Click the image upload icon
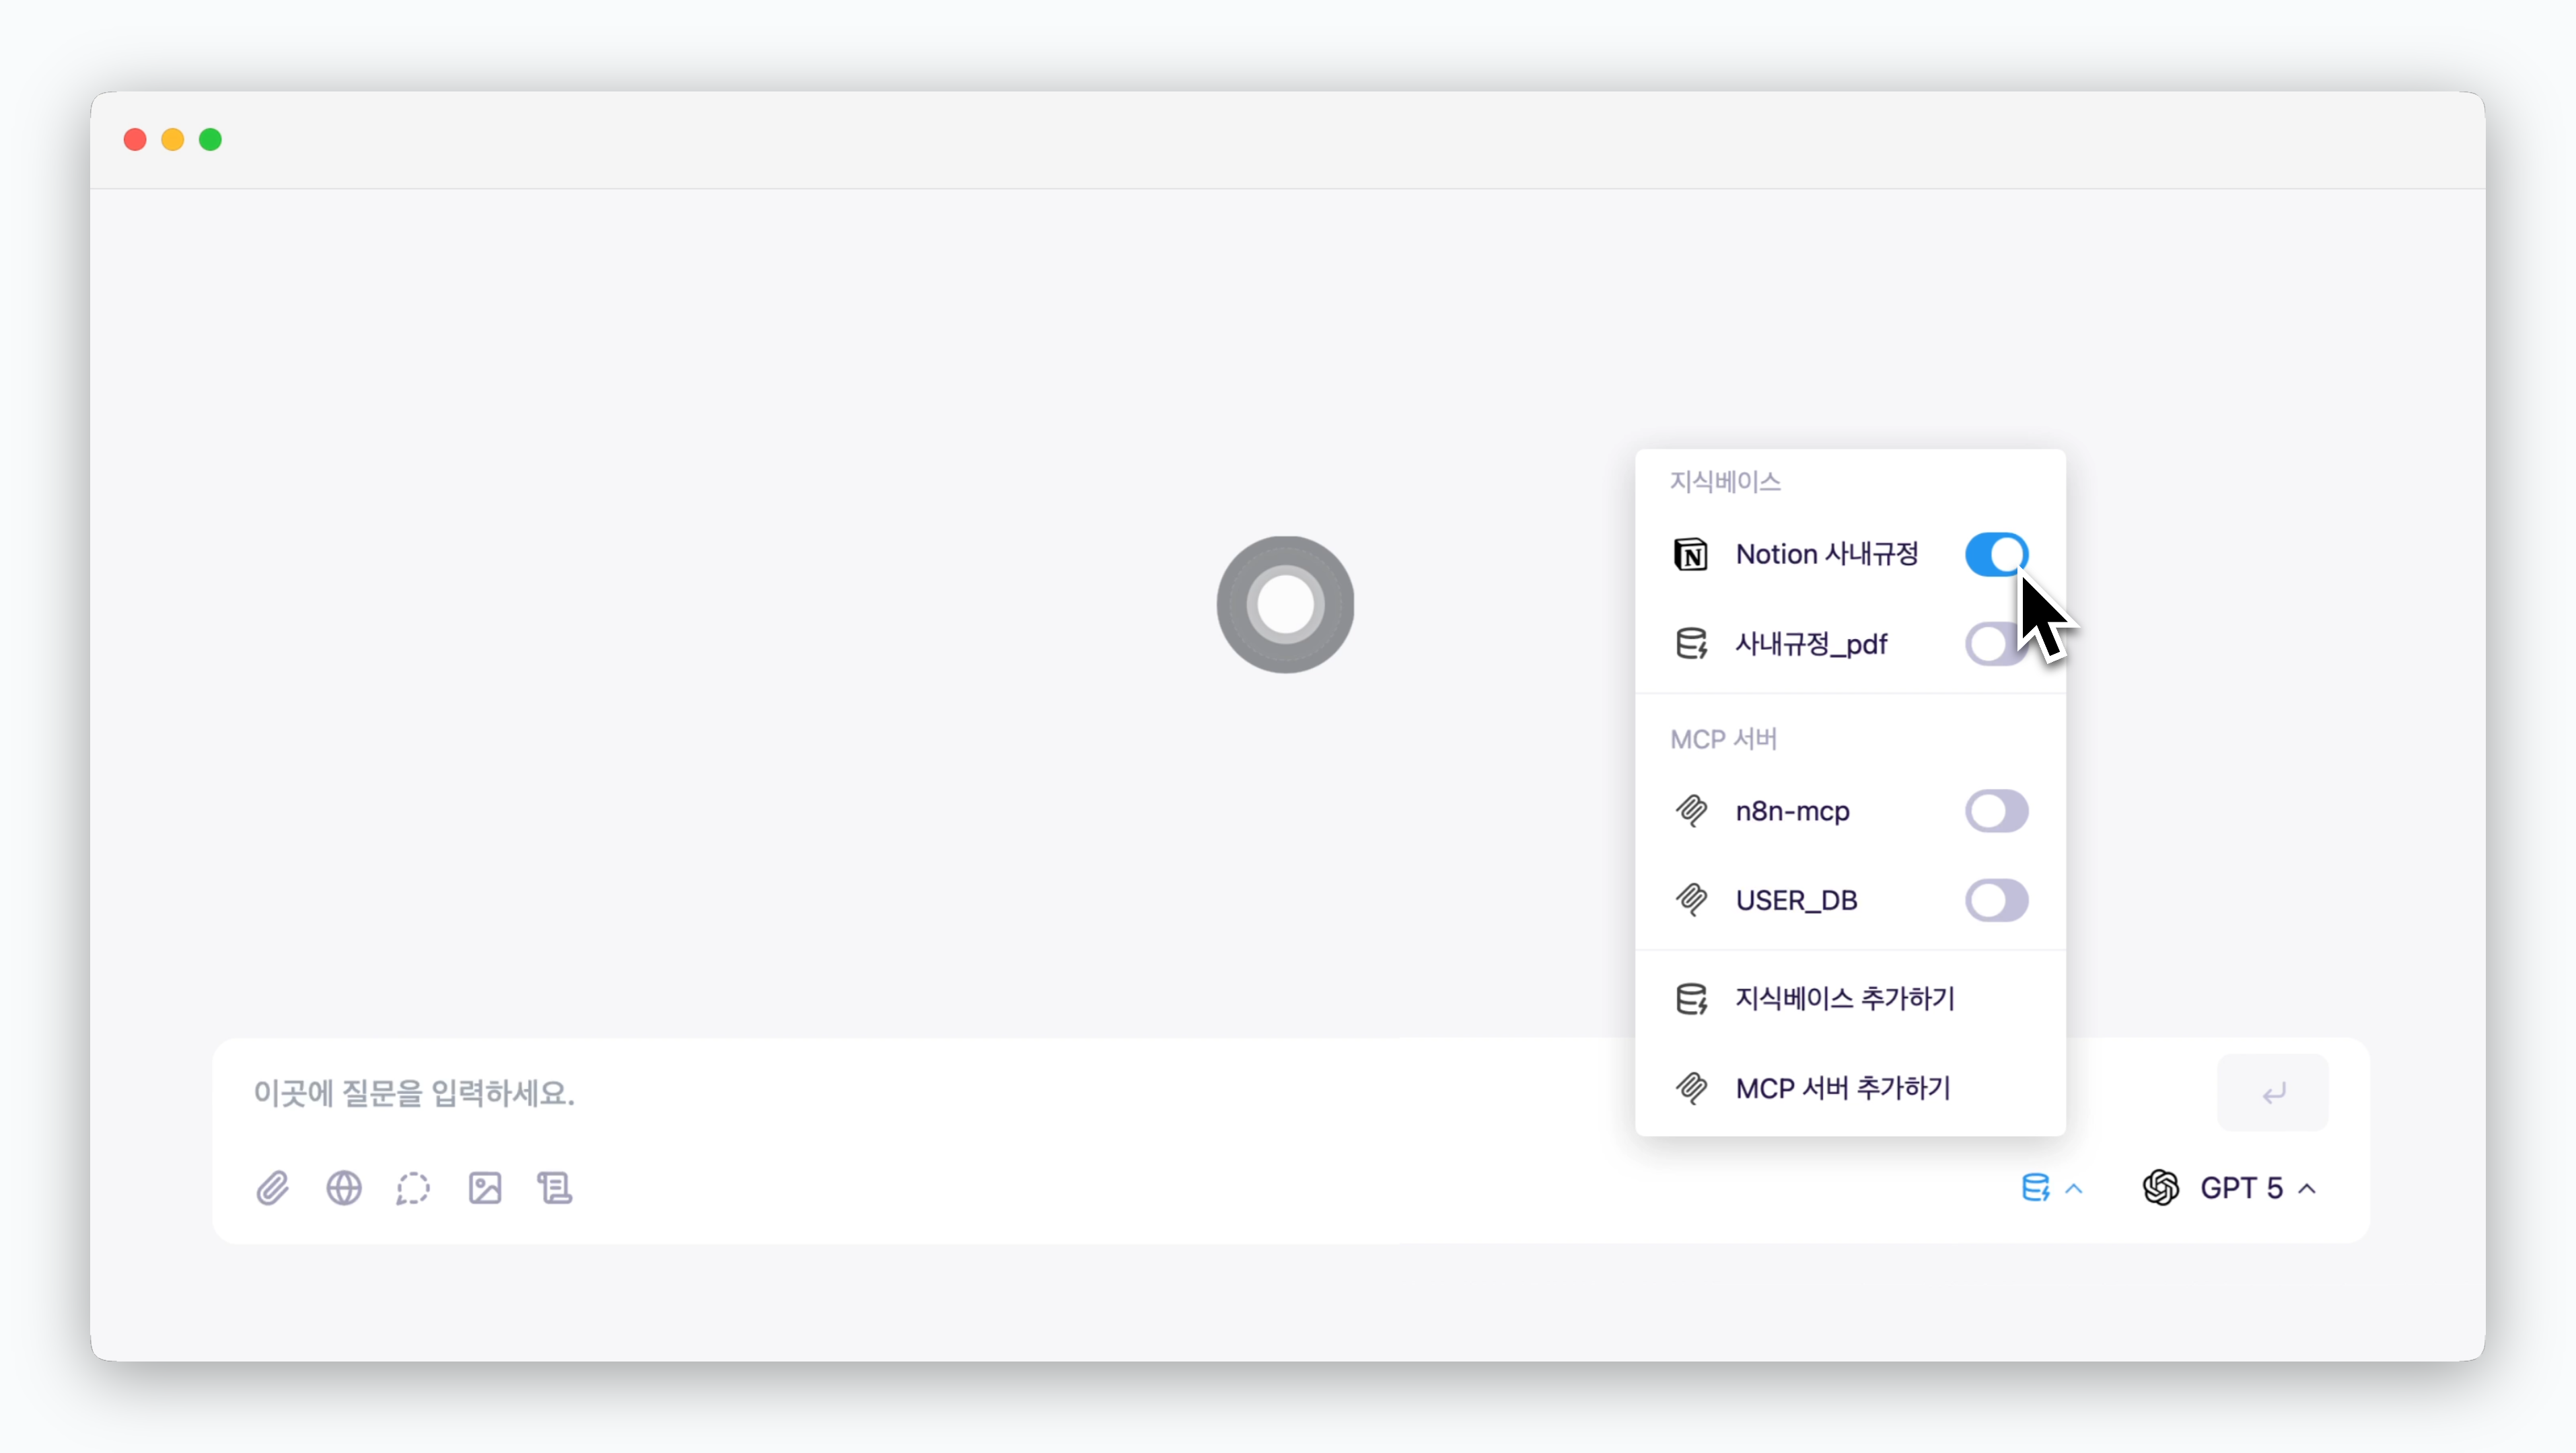 485,1188
